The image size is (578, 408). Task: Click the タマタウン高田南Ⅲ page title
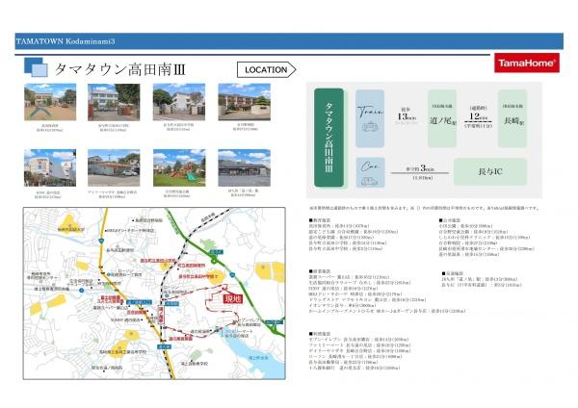[120, 69]
